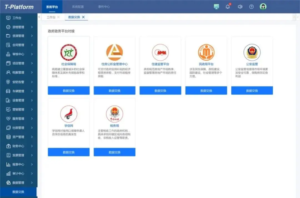This screenshot has width=300, height=198.
Task: Click the 档案管理 person icon
Action: tap(8, 73)
